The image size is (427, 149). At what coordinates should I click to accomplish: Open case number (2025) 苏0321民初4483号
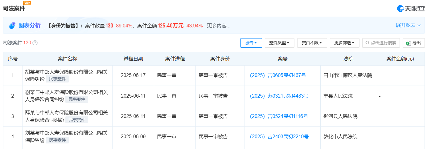tap(279, 96)
